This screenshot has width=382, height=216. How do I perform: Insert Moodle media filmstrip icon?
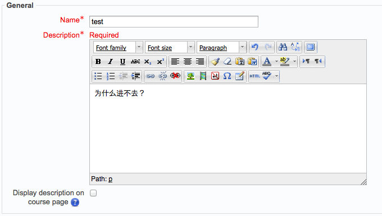[x=203, y=76]
